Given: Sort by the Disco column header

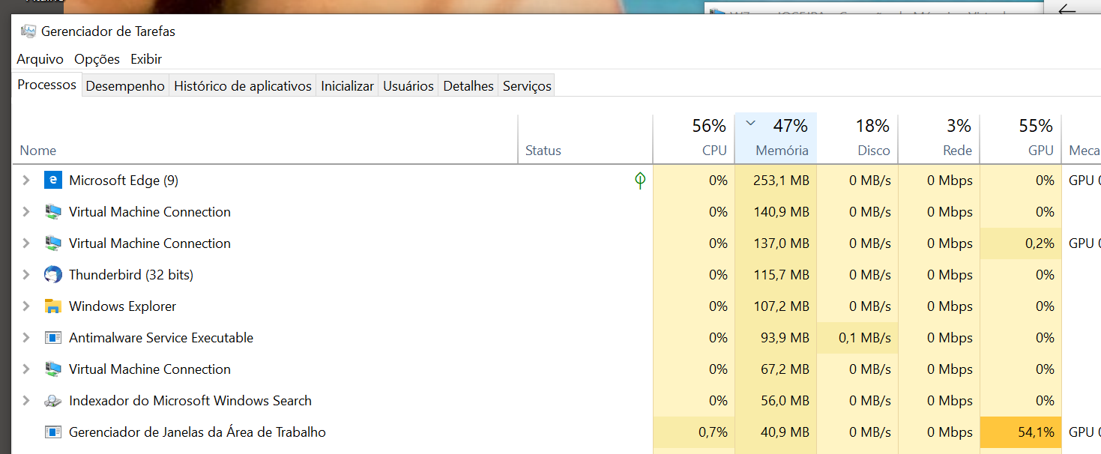Looking at the screenshot, I should (857, 139).
